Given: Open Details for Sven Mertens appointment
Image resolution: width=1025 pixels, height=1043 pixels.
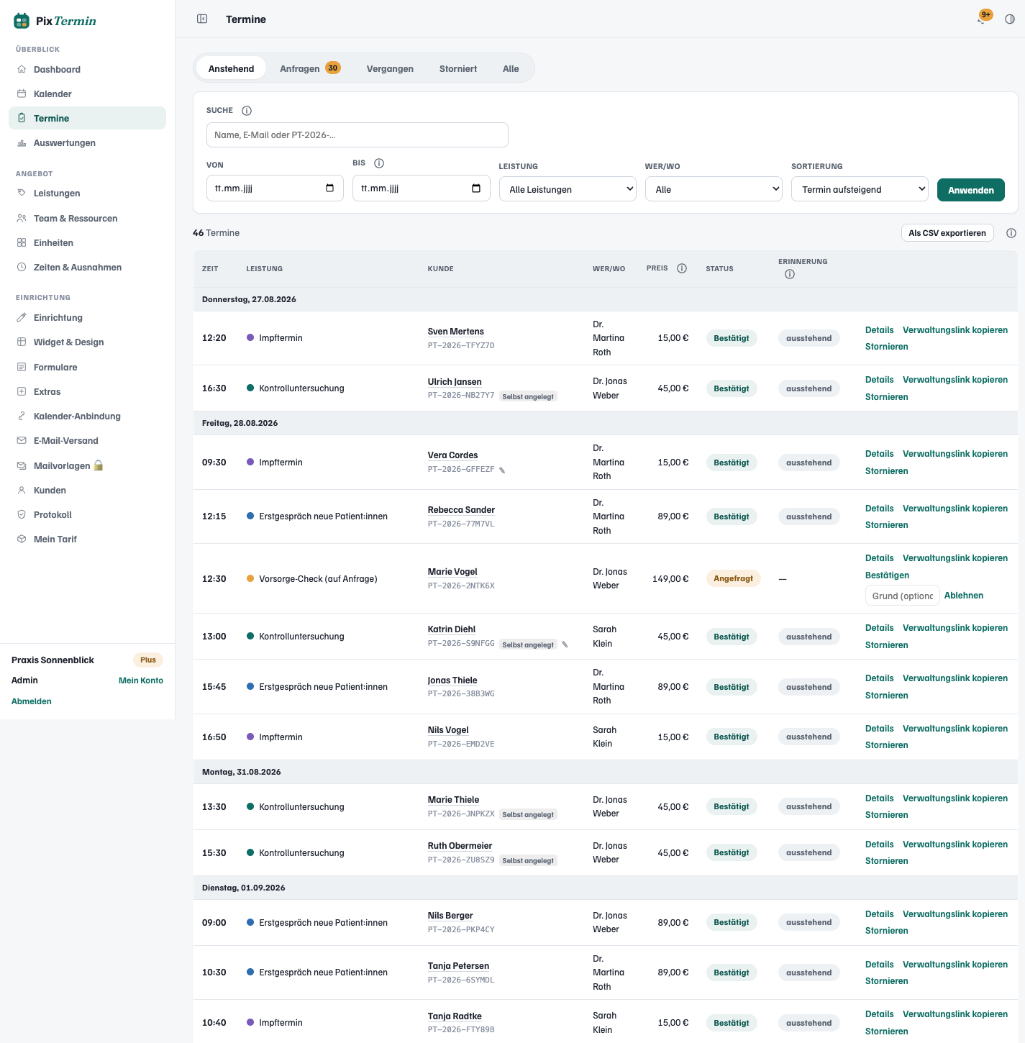Looking at the screenshot, I should coord(879,330).
